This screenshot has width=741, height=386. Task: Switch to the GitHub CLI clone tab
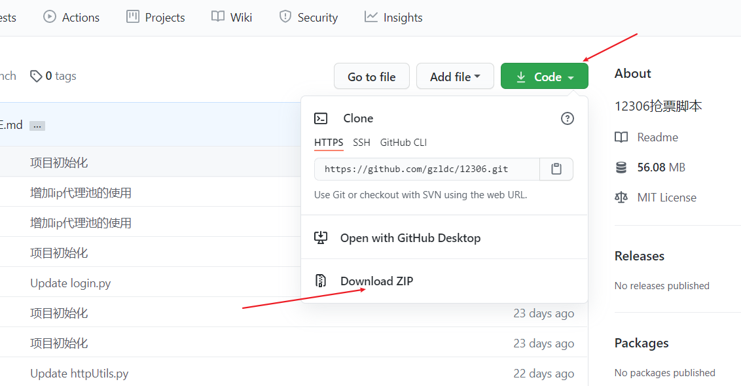tap(404, 143)
